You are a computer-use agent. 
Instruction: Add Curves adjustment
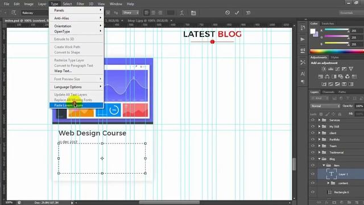[x=337, y=69]
